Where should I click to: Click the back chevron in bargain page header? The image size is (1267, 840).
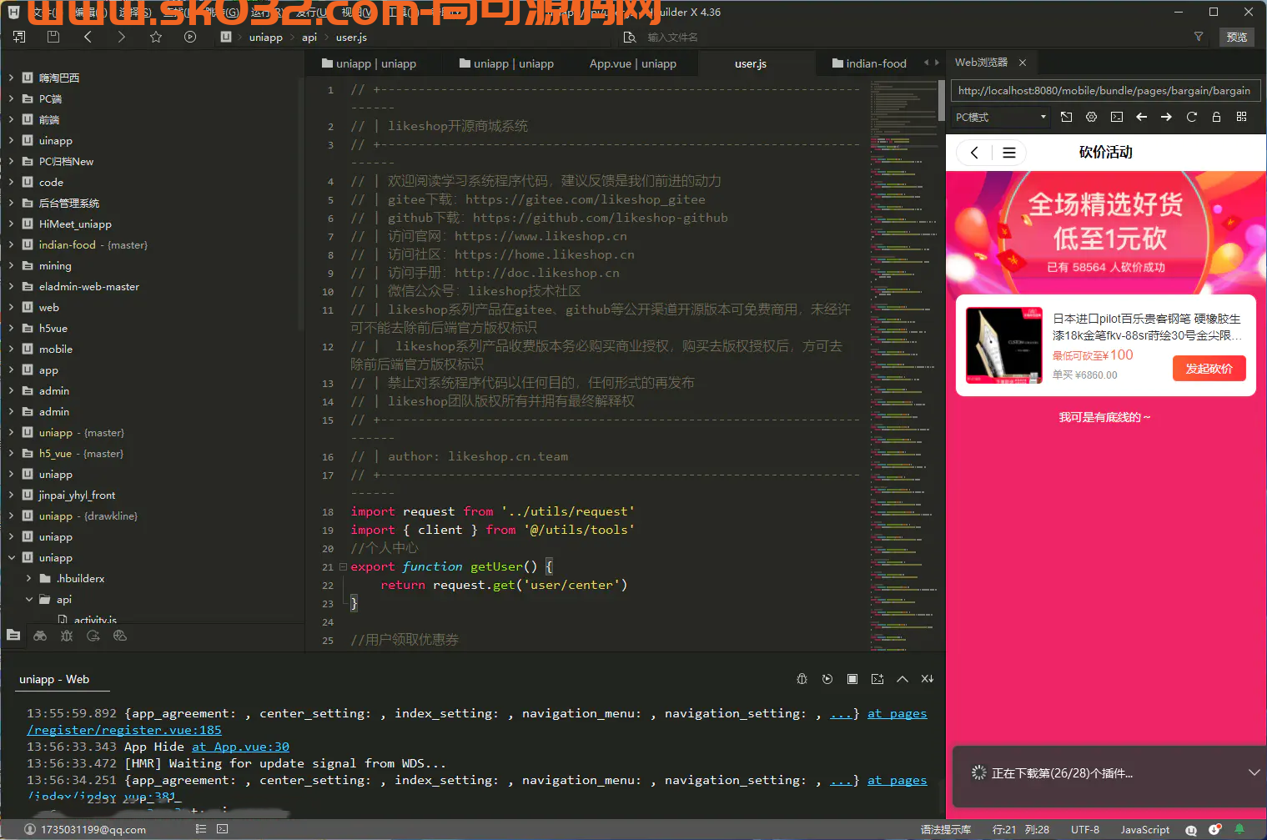(973, 153)
